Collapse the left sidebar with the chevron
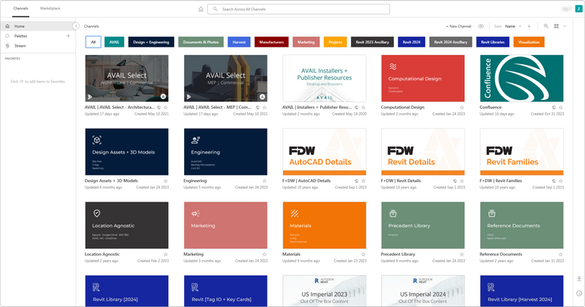The height and width of the screenshot is (307, 585). coord(76,26)
